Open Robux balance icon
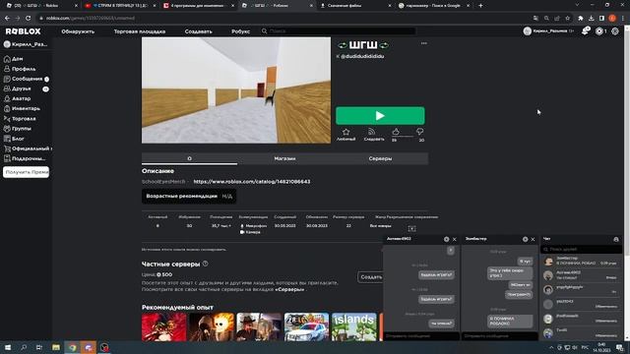 coord(599,31)
